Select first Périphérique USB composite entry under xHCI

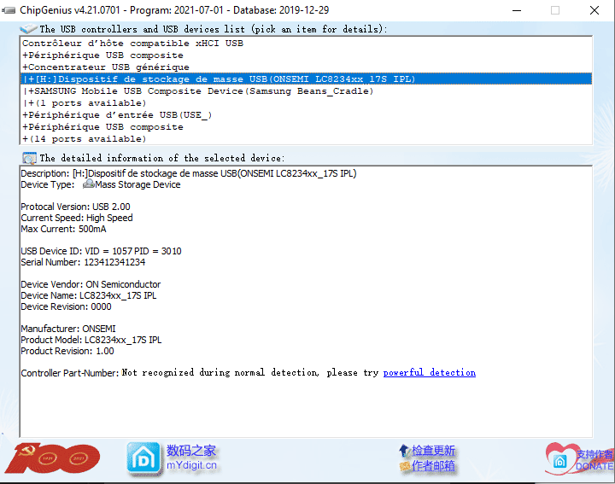click(x=306, y=55)
